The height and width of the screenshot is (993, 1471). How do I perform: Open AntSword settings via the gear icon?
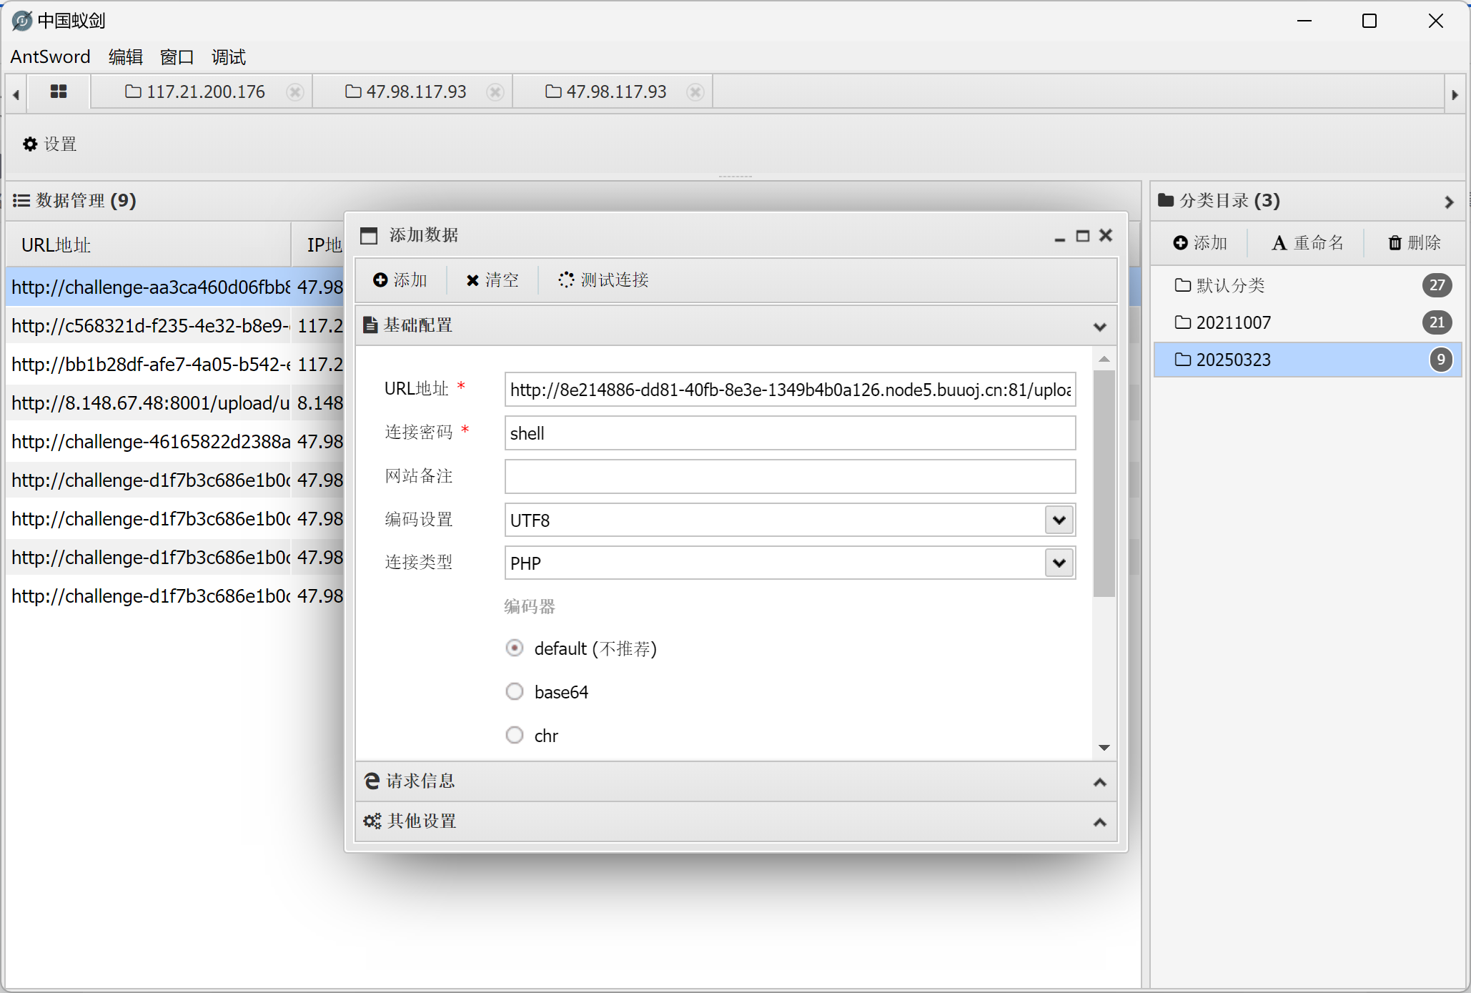tap(30, 144)
